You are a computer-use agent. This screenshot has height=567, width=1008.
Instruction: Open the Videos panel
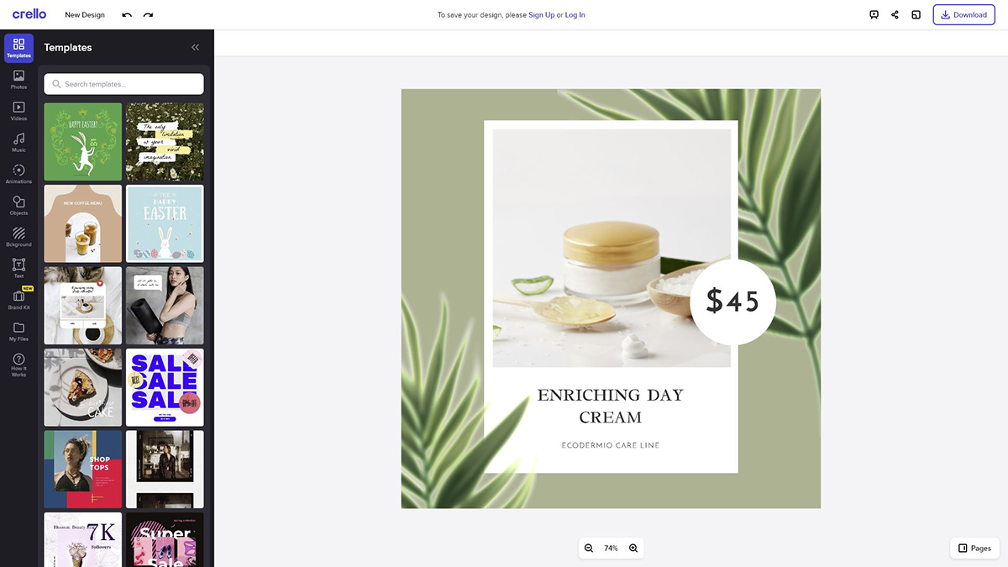18,111
